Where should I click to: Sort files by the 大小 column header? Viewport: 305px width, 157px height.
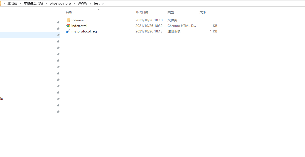click(203, 12)
